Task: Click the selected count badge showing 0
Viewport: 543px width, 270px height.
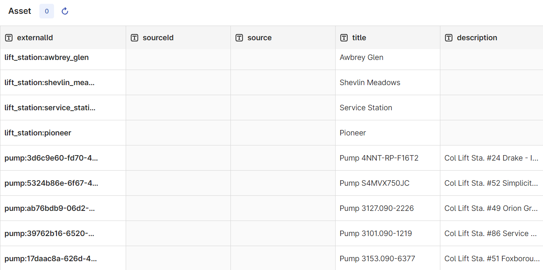Action: (47, 11)
